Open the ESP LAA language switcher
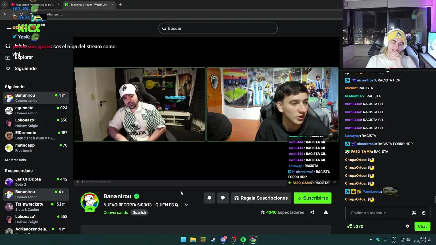Image resolution: width=436 pixels, height=245 pixels. click(x=394, y=240)
